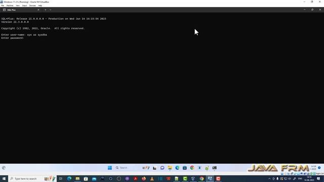Open the terminal profile dropdown arrow

point(51,10)
